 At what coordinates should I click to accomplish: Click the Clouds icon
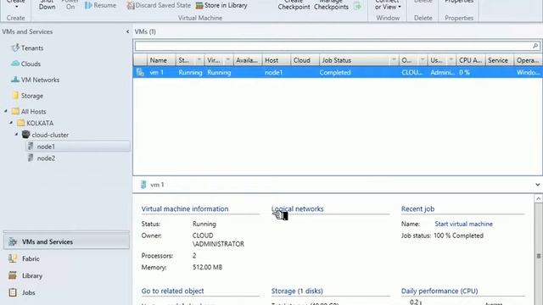[15, 64]
